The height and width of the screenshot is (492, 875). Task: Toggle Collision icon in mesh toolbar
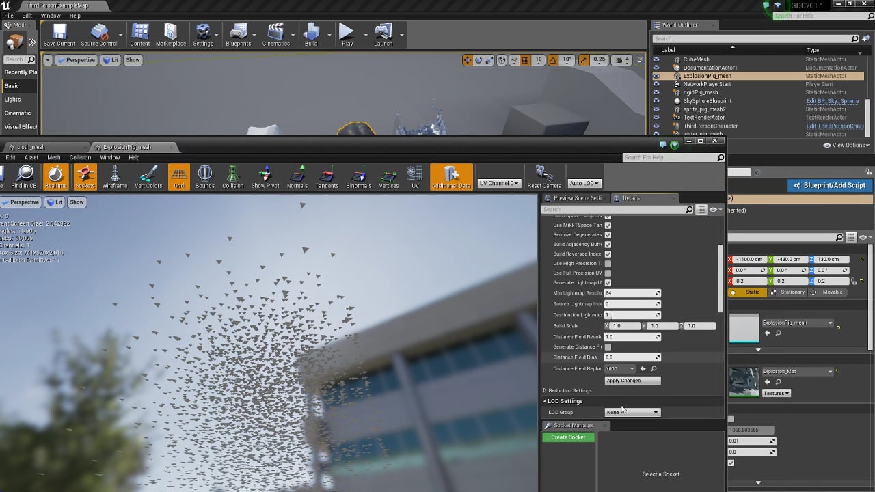(x=232, y=177)
